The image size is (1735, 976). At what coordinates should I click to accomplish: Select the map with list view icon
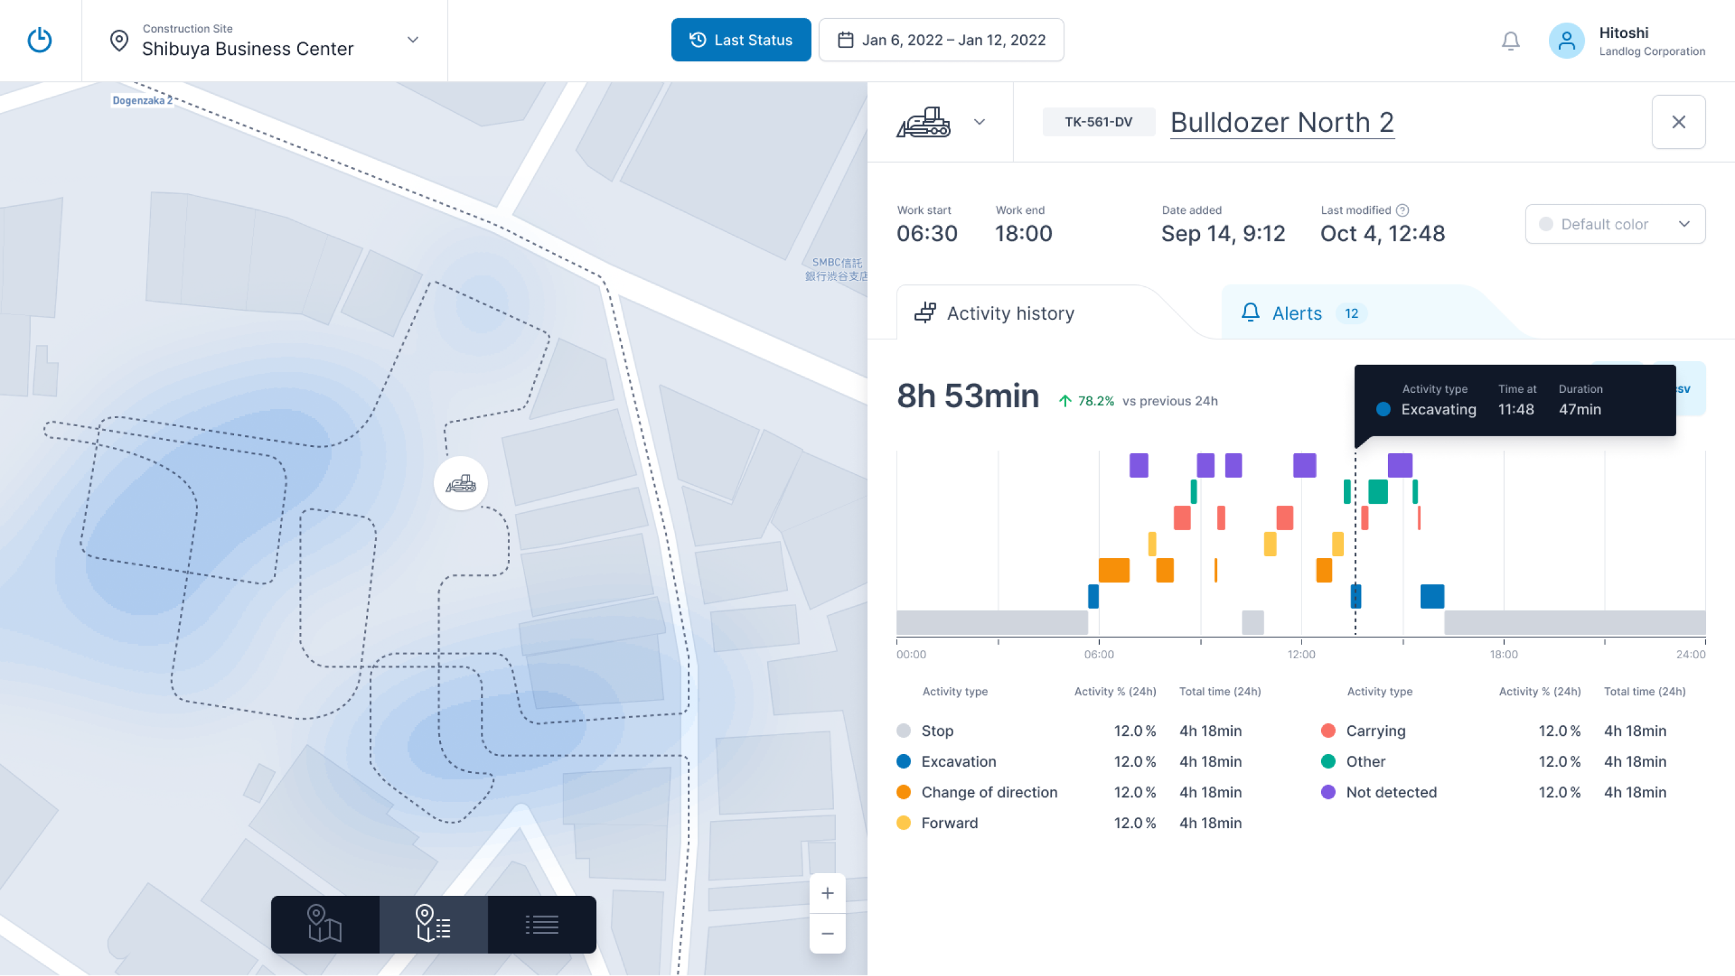pos(433,924)
